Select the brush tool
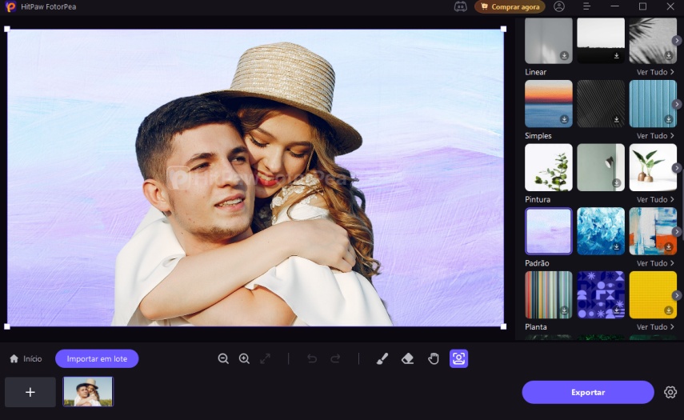This screenshot has height=420, width=684. coord(382,359)
